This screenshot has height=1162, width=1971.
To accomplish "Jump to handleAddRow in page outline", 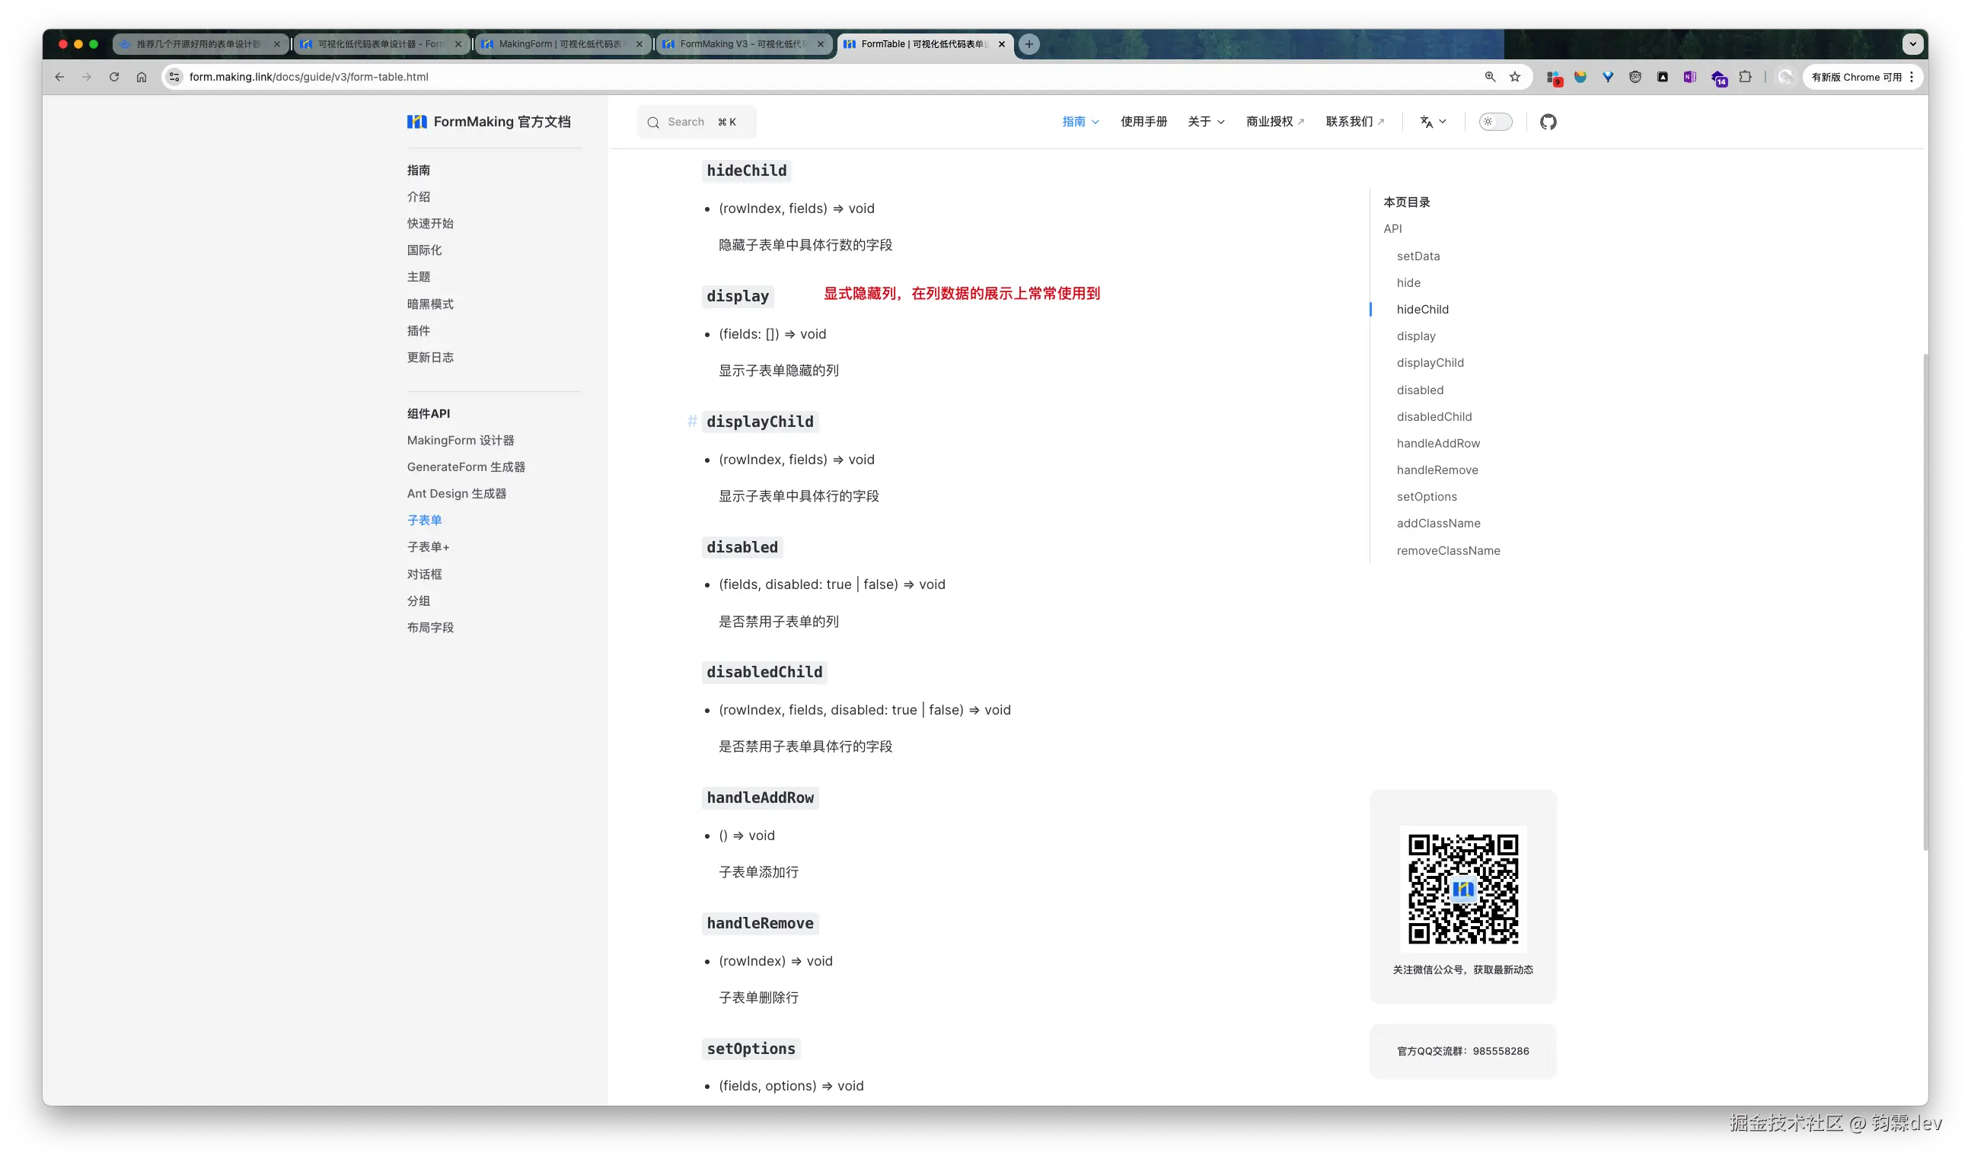I will pyautogui.click(x=1437, y=443).
